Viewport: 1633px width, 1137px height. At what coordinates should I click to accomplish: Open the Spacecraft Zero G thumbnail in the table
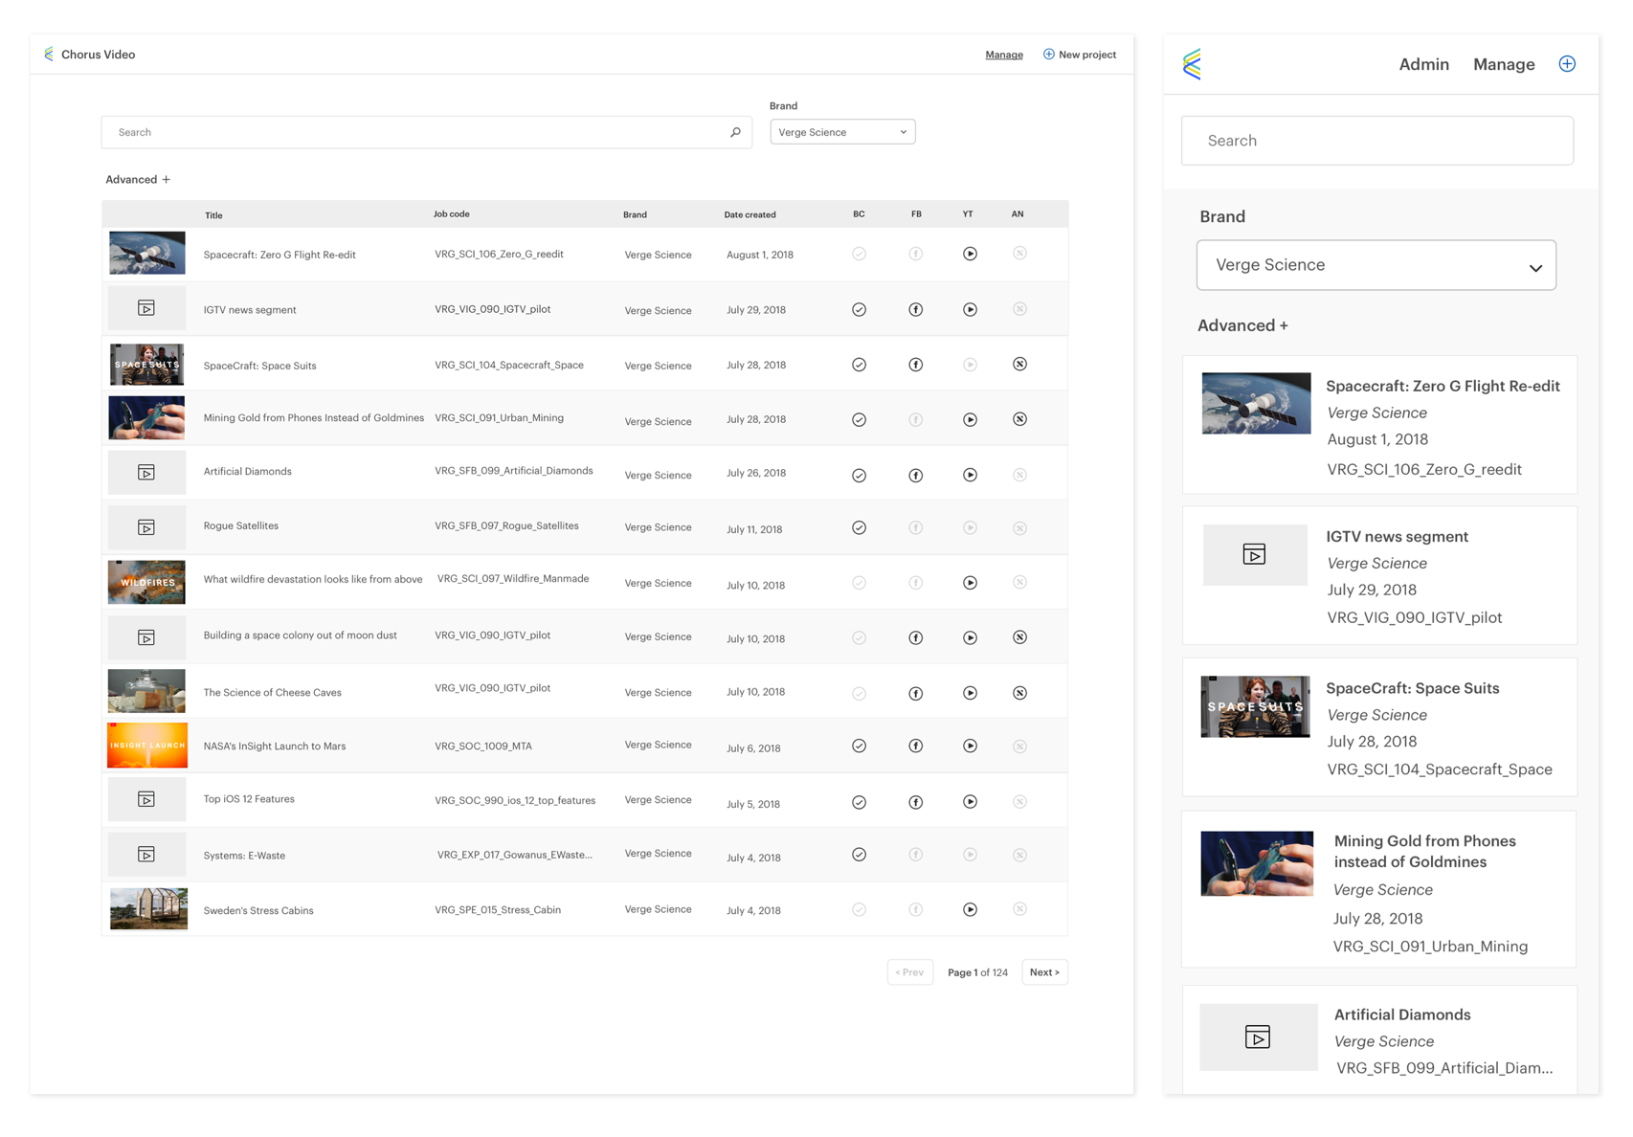[x=146, y=254]
